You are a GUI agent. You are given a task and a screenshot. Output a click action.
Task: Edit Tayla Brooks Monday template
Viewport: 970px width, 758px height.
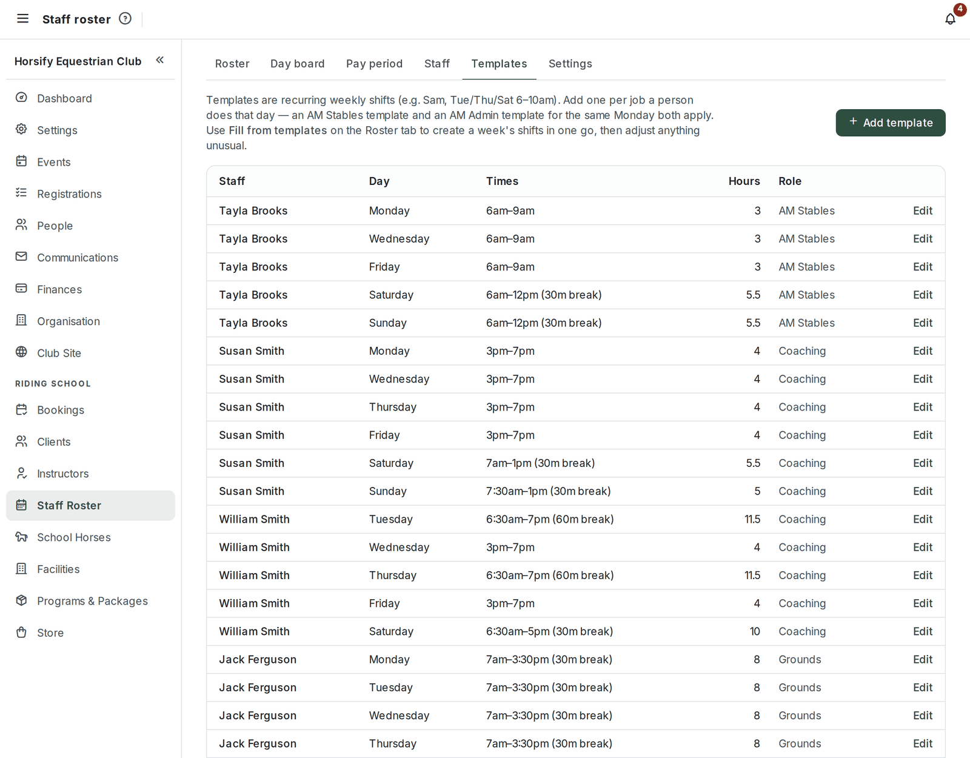922,210
